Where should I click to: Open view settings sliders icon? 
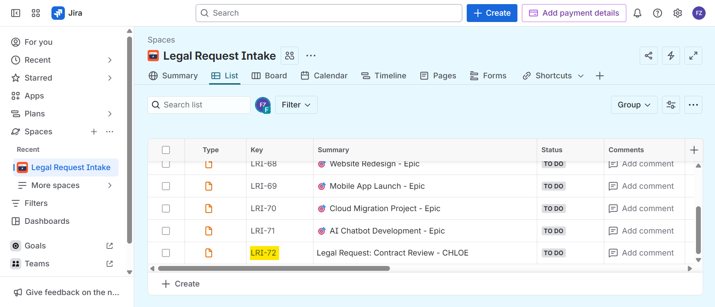tap(671, 105)
